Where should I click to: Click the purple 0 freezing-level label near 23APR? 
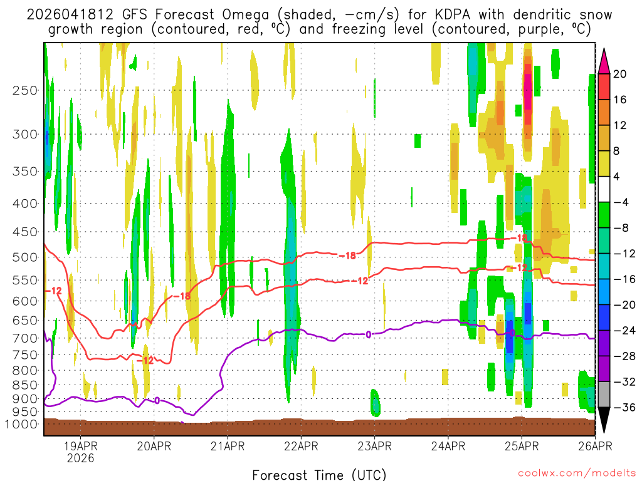pos(369,334)
